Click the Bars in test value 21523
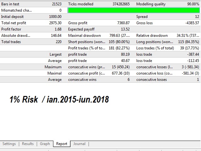Screen dimensions: 201x151 pyautogui.click(x=57, y=4)
